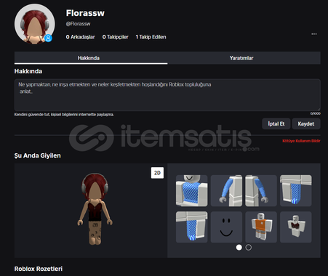The image size is (328, 276).
Task: Select the blue fishnet torso item
Action: (191, 191)
